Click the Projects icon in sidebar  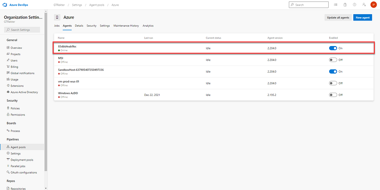click(x=8, y=54)
